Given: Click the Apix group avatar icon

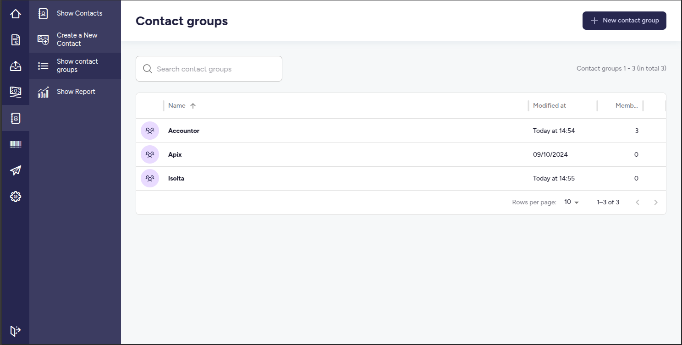Looking at the screenshot, I should pos(150,154).
